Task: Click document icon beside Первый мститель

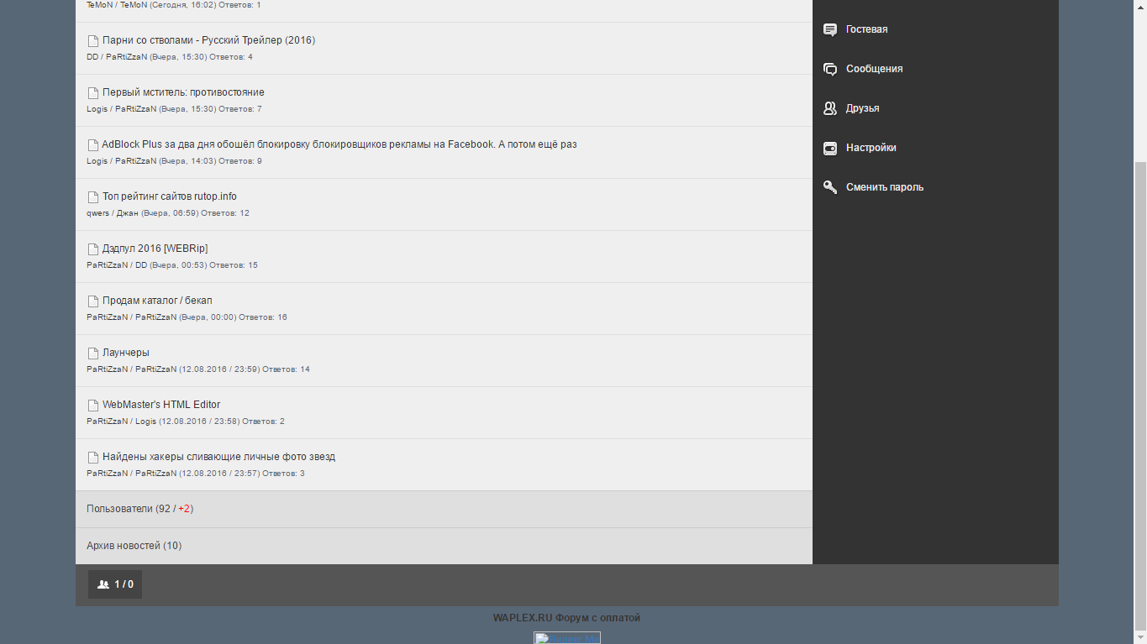Action: 93,92
